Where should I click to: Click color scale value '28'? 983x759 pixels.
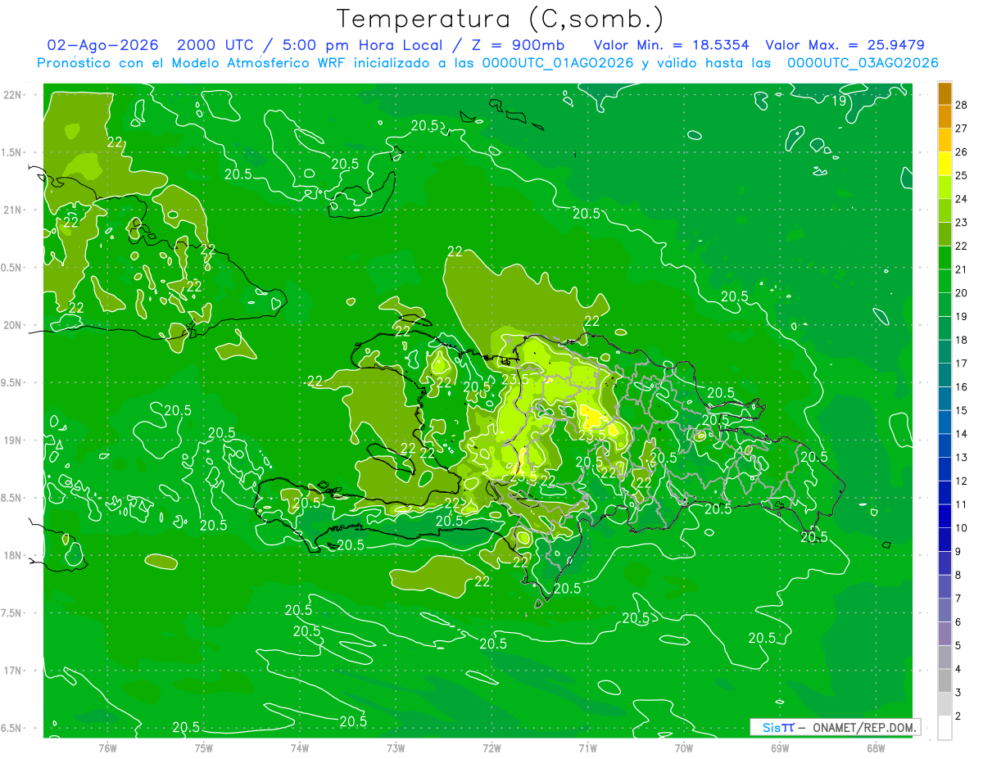coord(962,105)
